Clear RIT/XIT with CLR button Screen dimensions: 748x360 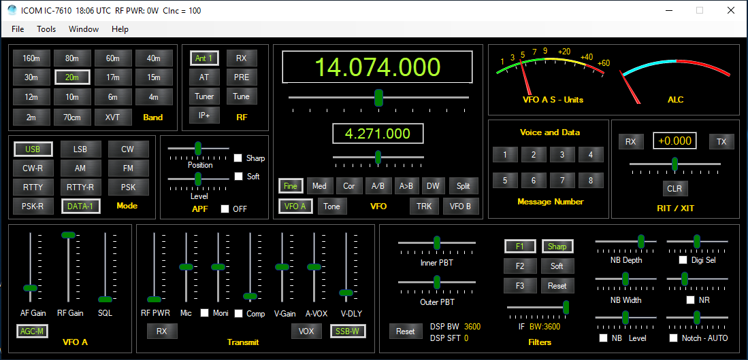[674, 188]
